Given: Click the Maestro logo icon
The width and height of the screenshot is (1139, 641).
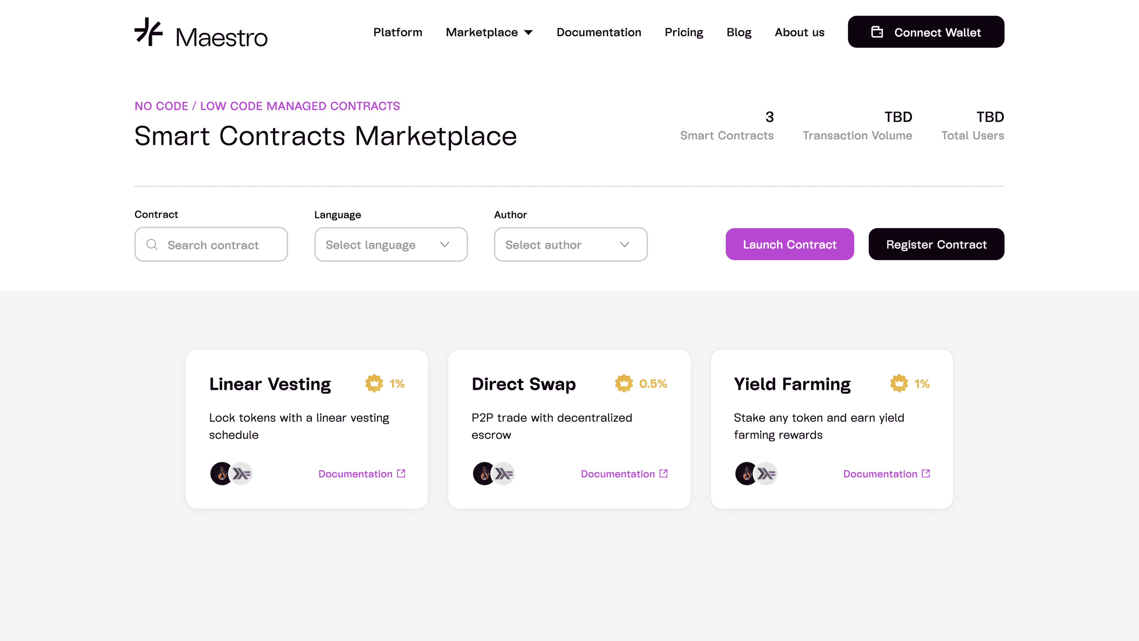Looking at the screenshot, I should click(x=149, y=31).
